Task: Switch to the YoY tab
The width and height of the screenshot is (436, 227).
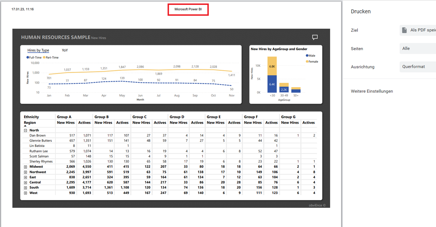Action: (x=65, y=50)
